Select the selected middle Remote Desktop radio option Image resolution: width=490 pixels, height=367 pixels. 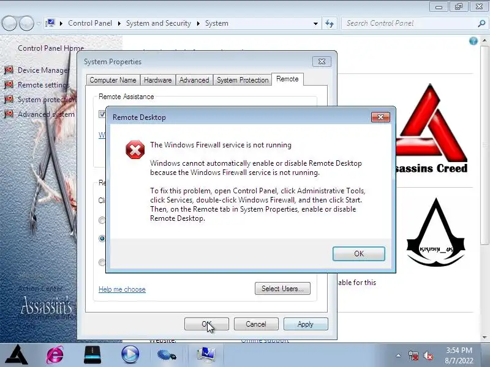(x=102, y=239)
